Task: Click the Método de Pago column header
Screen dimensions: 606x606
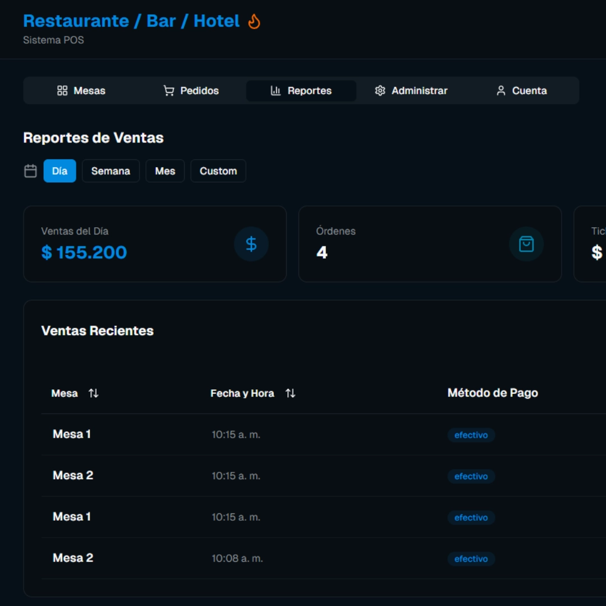Action: [x=493, y=393]
